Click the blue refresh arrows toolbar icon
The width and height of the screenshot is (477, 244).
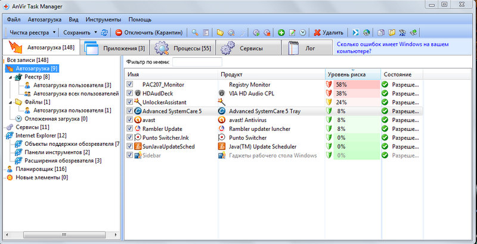pos(105,32)
